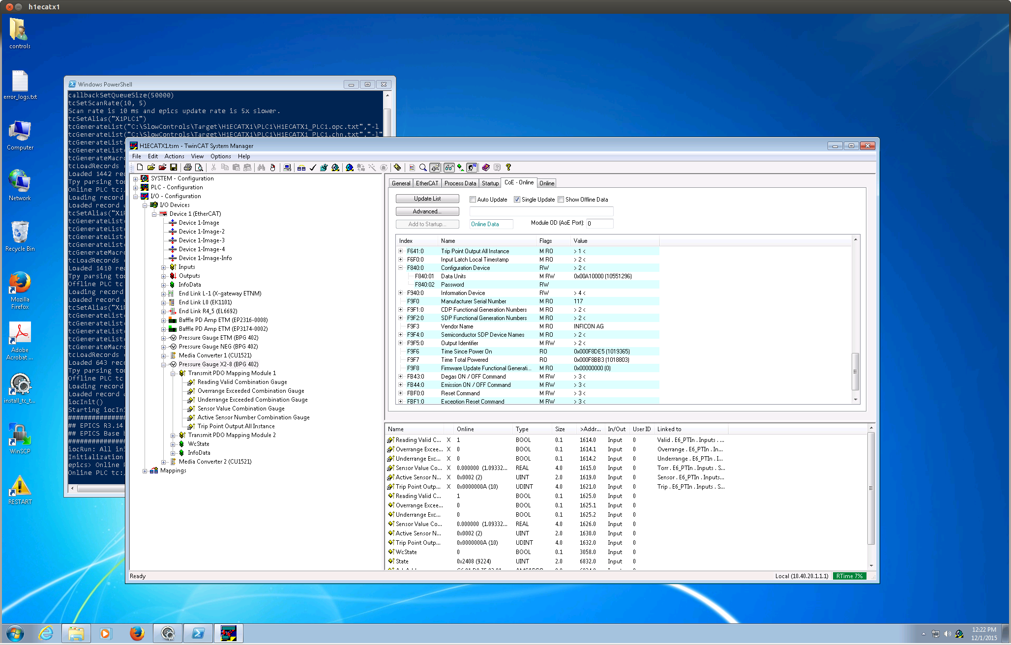Check the Show Offline Data checkbox
1011x645 pixels.
pyautogui.click(x=561, y=200)
